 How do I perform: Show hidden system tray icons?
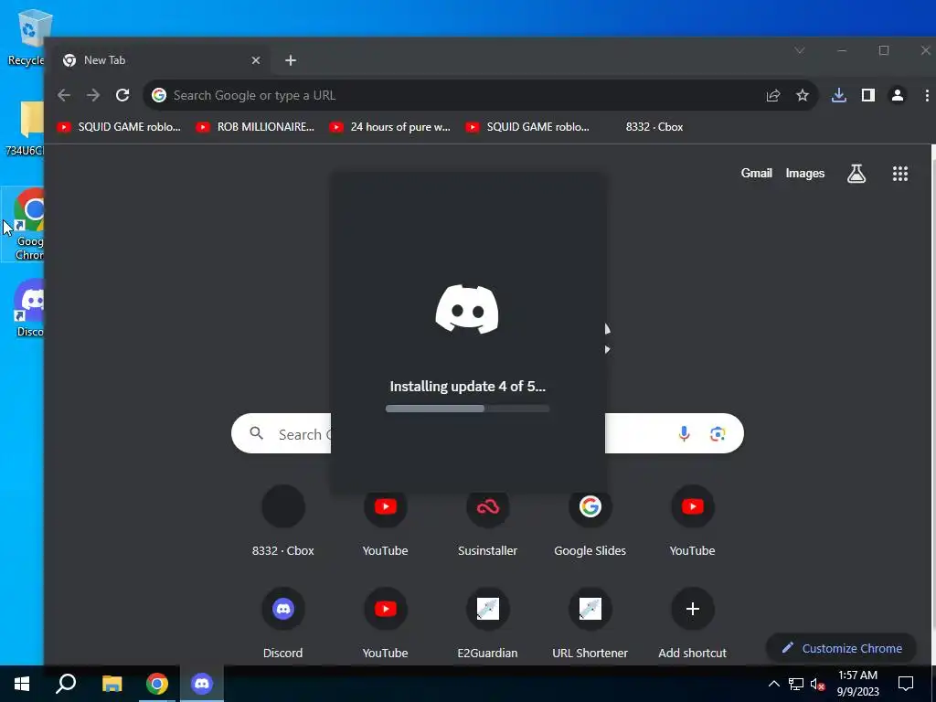click(773, 684)
